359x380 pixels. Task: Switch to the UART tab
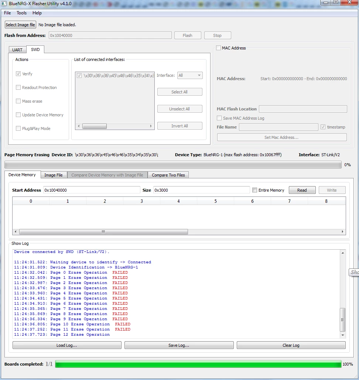tap(17, 50)
